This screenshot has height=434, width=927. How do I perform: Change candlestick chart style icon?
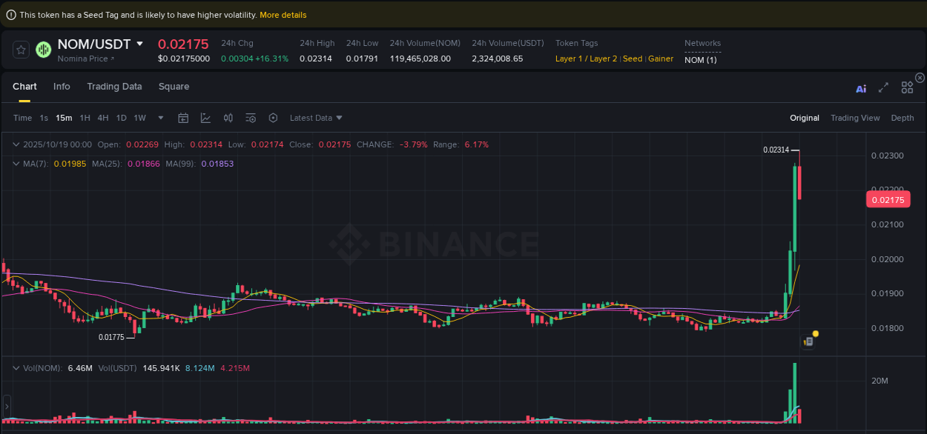228,118
